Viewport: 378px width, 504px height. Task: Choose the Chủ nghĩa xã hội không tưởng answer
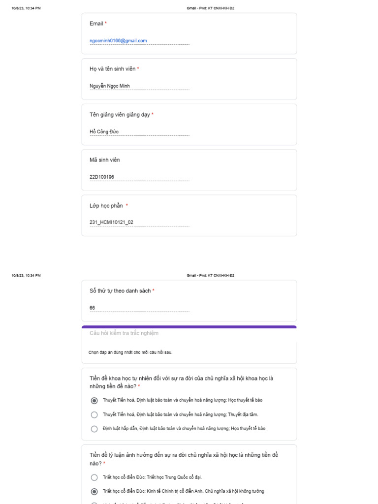pos(94,492)
